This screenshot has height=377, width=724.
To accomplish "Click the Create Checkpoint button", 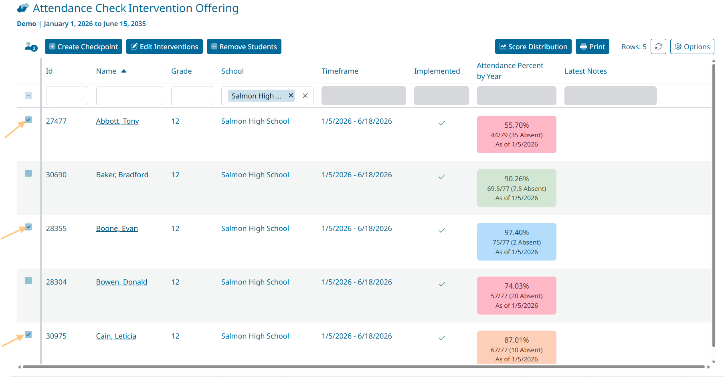I will (x=83, y=46).
